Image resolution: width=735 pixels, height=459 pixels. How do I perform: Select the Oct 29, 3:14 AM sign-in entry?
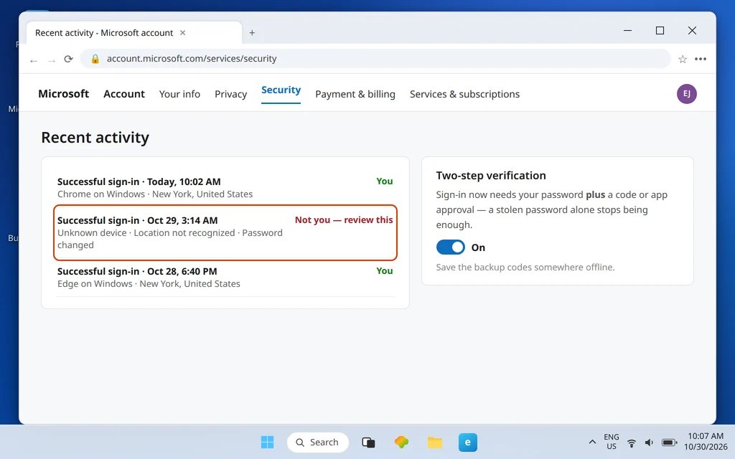(x=225, y=232)
